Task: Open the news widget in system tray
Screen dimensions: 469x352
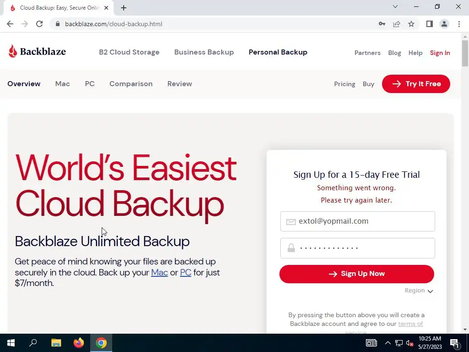Action: click(x=371, y=343)
